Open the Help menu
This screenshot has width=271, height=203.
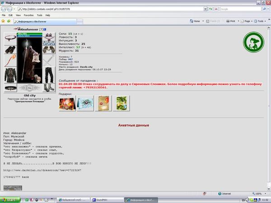tap(48, 15)
